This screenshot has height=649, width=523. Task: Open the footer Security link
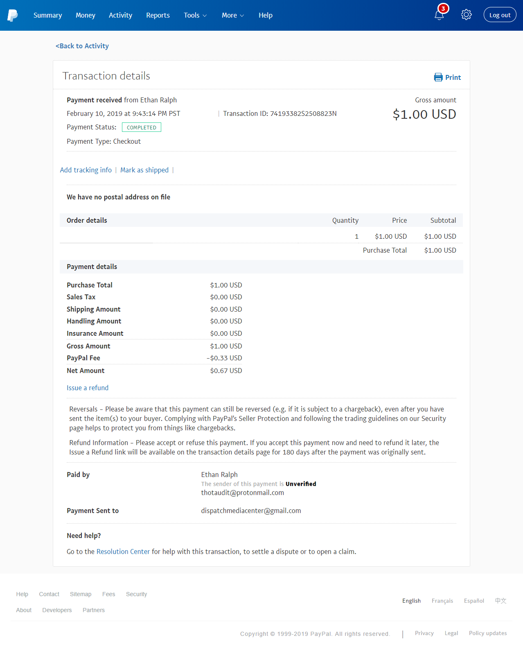pyautogui.click(x=136, y=594)
